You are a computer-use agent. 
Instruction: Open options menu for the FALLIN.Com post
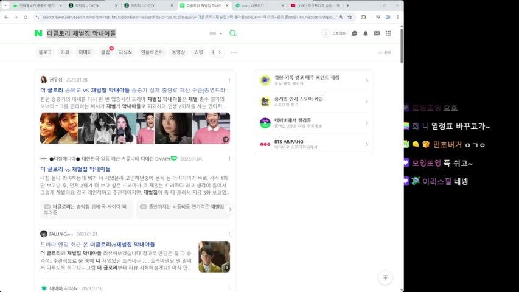point(229,234)
